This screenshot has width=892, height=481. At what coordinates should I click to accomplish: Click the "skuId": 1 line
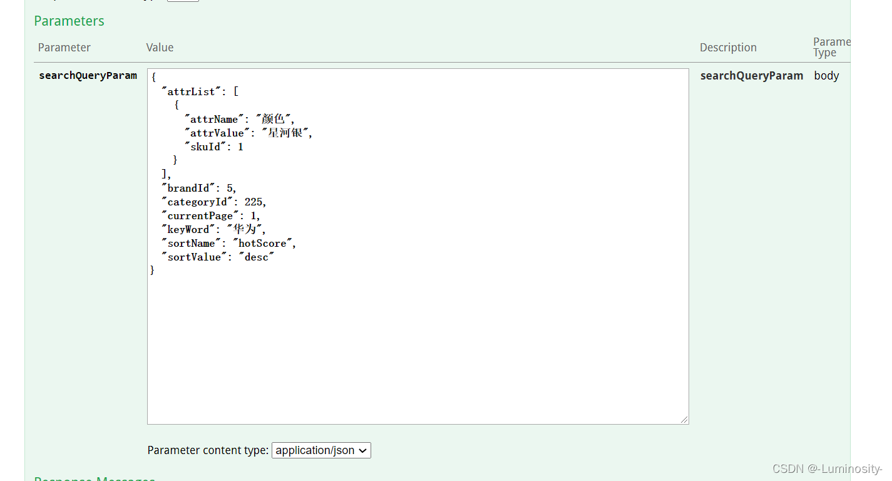click(x=213, y=147)
